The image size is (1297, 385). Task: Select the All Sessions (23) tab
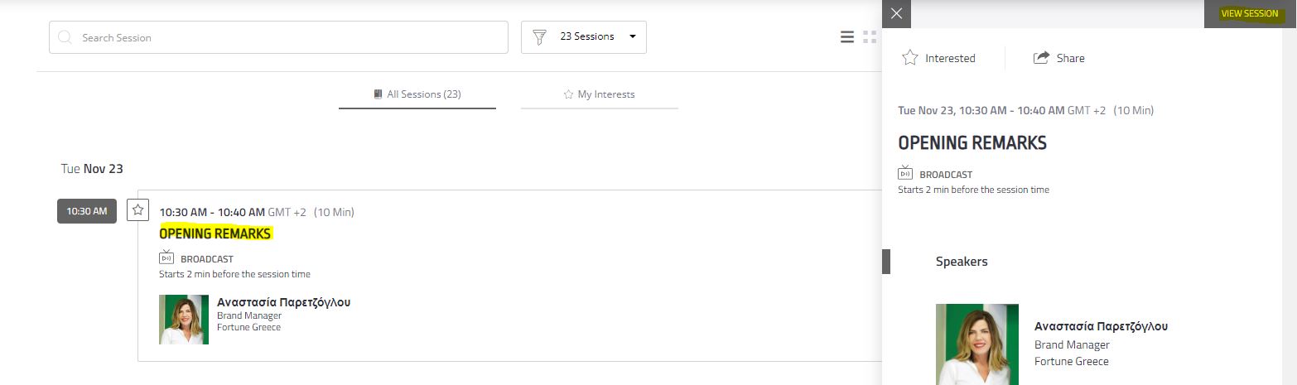tap(417, 94)
